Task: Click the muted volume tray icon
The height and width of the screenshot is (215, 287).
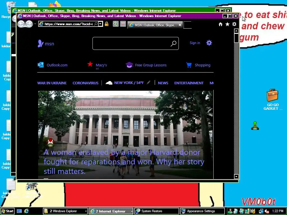Action: pos(267,211)
